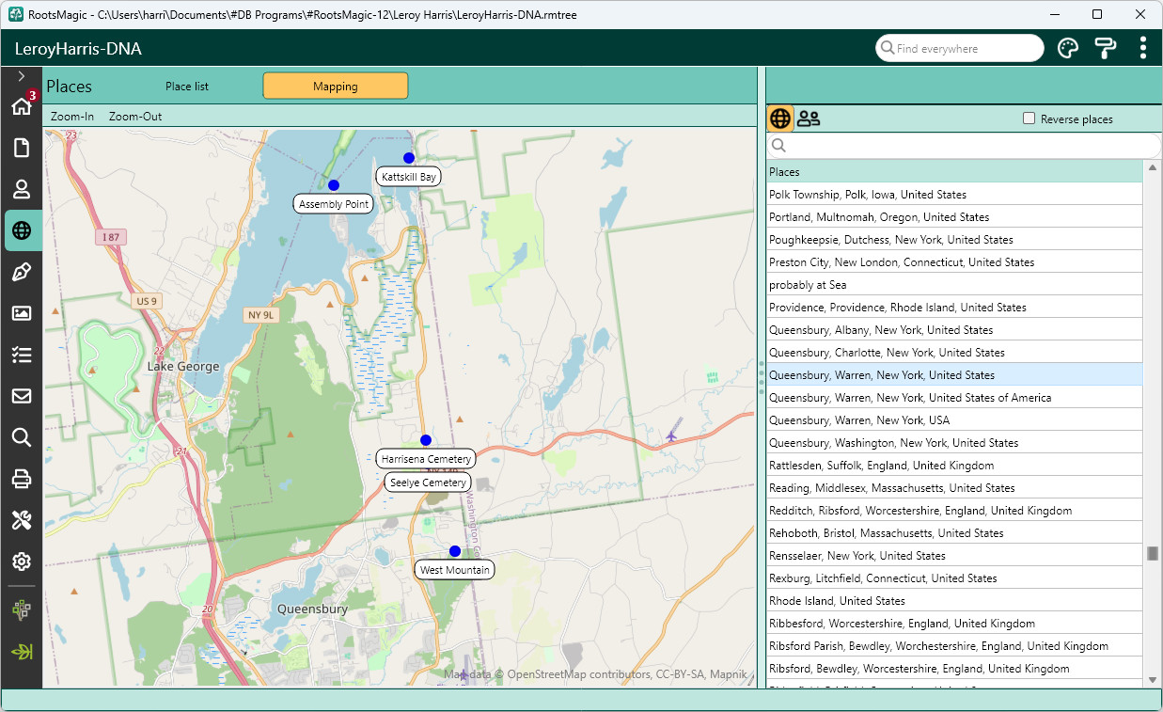Select the 'probably at Sea' place
This screenshot has width=1163, height=712.
(x=954, y=285)
